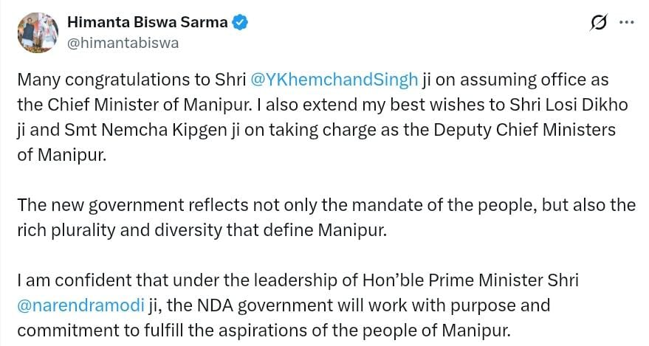Open the @himantabiswa handle

click(123, 43)
